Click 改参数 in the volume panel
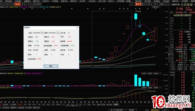The height and width of the screenshot is (111, 195). pos(144,73)
